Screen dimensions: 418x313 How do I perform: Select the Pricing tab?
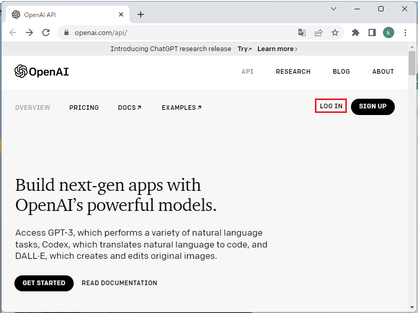click(x=84, y=108)
